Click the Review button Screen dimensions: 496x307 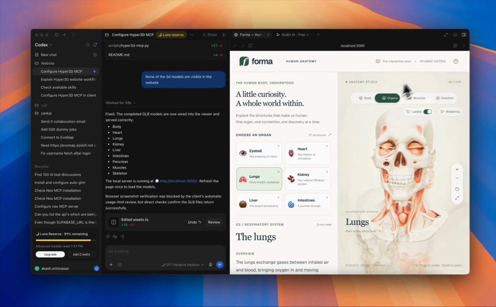point(214,222)
